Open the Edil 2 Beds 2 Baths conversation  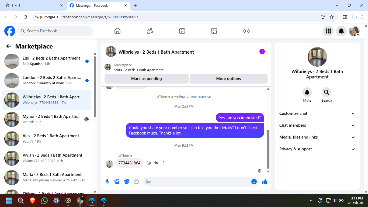(46, 61)
